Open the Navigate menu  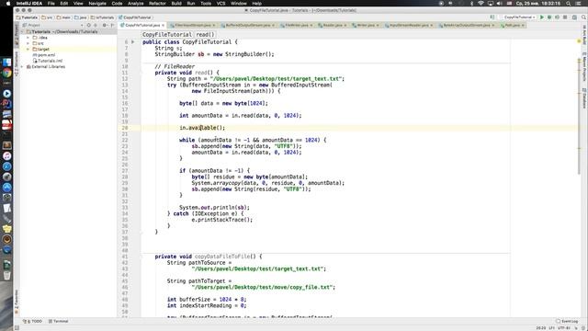pos(97,4)
